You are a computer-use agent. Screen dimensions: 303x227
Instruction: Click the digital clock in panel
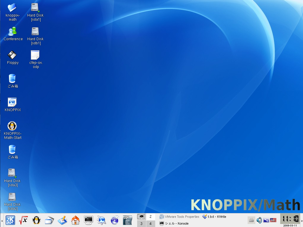[x=290, y=219]
